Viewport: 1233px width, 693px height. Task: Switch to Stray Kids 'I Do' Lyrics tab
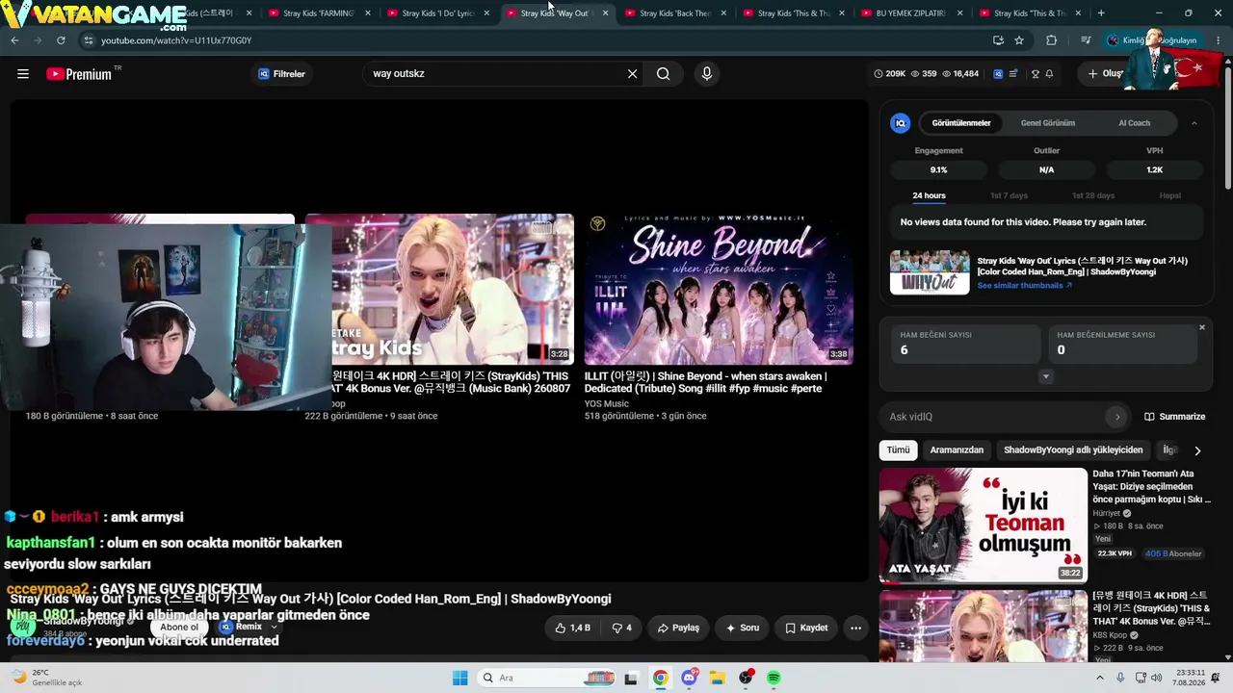(438, 13)
